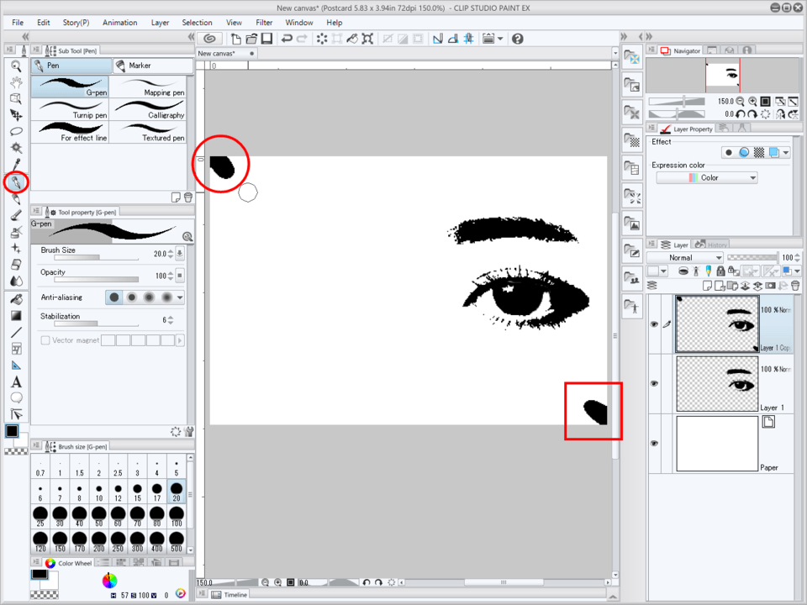Choose the Calligraphy pen sub tool
Viewport: 807px width, 605px height.
coord(148,109)
